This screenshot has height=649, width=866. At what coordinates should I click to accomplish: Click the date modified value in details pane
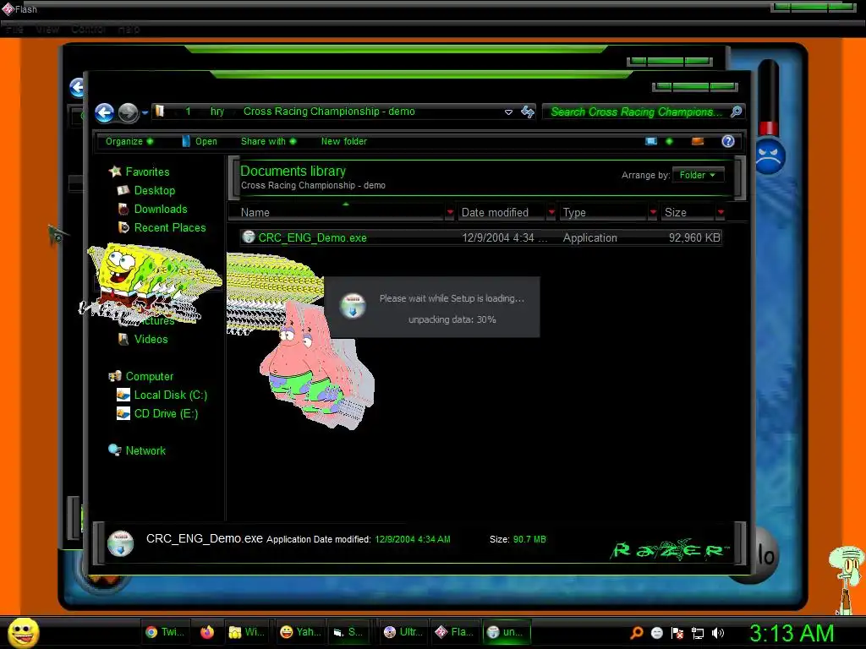tap(413, 539)
